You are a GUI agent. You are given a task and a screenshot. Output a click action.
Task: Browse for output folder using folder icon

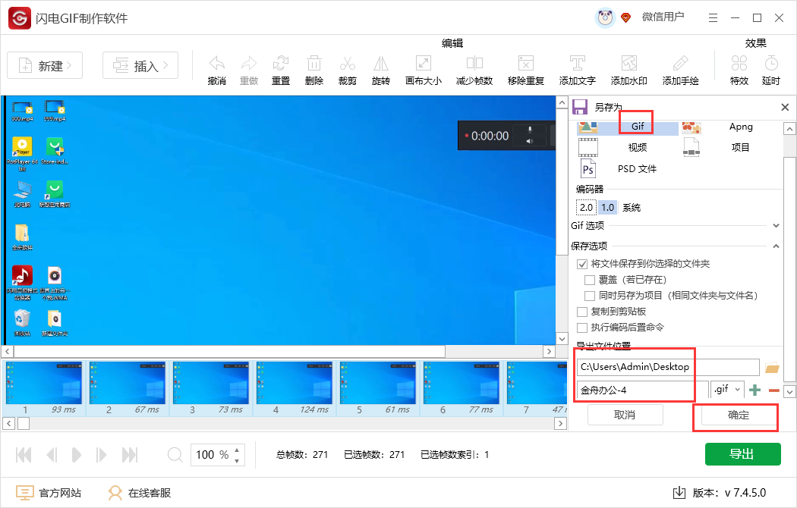[x=772, y=368]
